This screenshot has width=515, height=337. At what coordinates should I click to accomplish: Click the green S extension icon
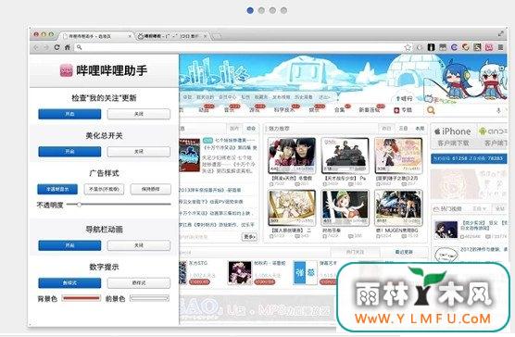[x=477, y=47]
